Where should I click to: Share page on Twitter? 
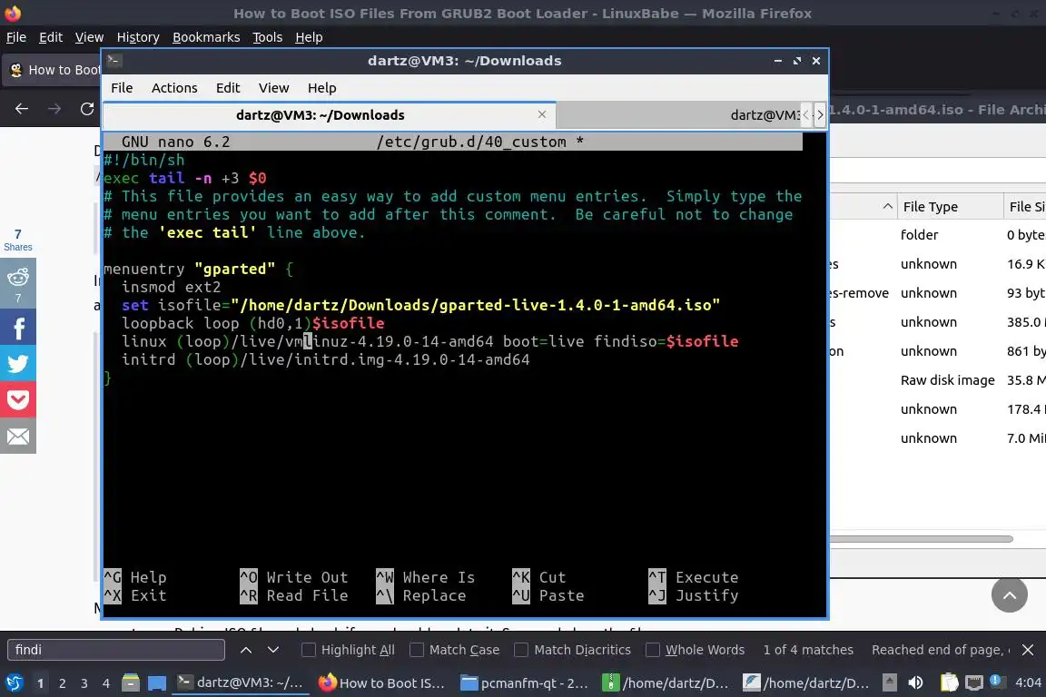[x=18, y=364]
